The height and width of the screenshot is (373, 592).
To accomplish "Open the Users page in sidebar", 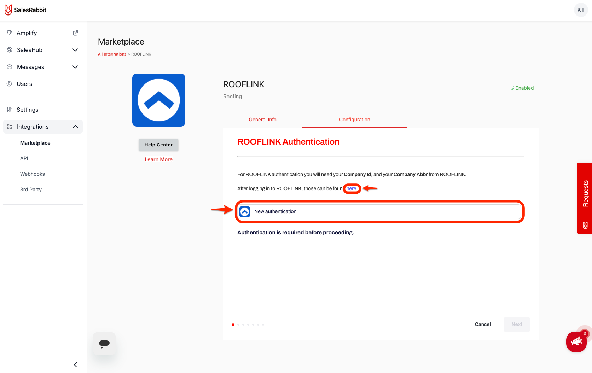I will 24,84.
